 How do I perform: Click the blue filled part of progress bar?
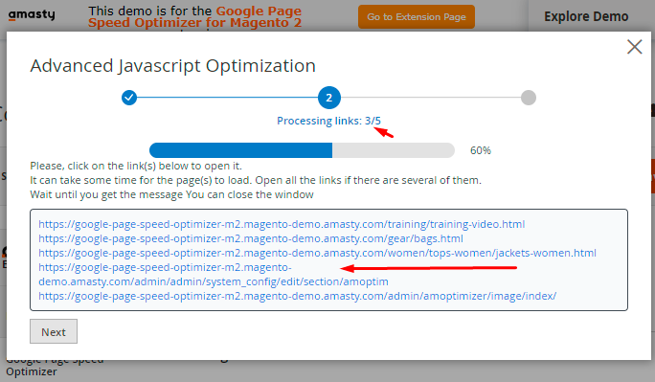tap(241, 150)
